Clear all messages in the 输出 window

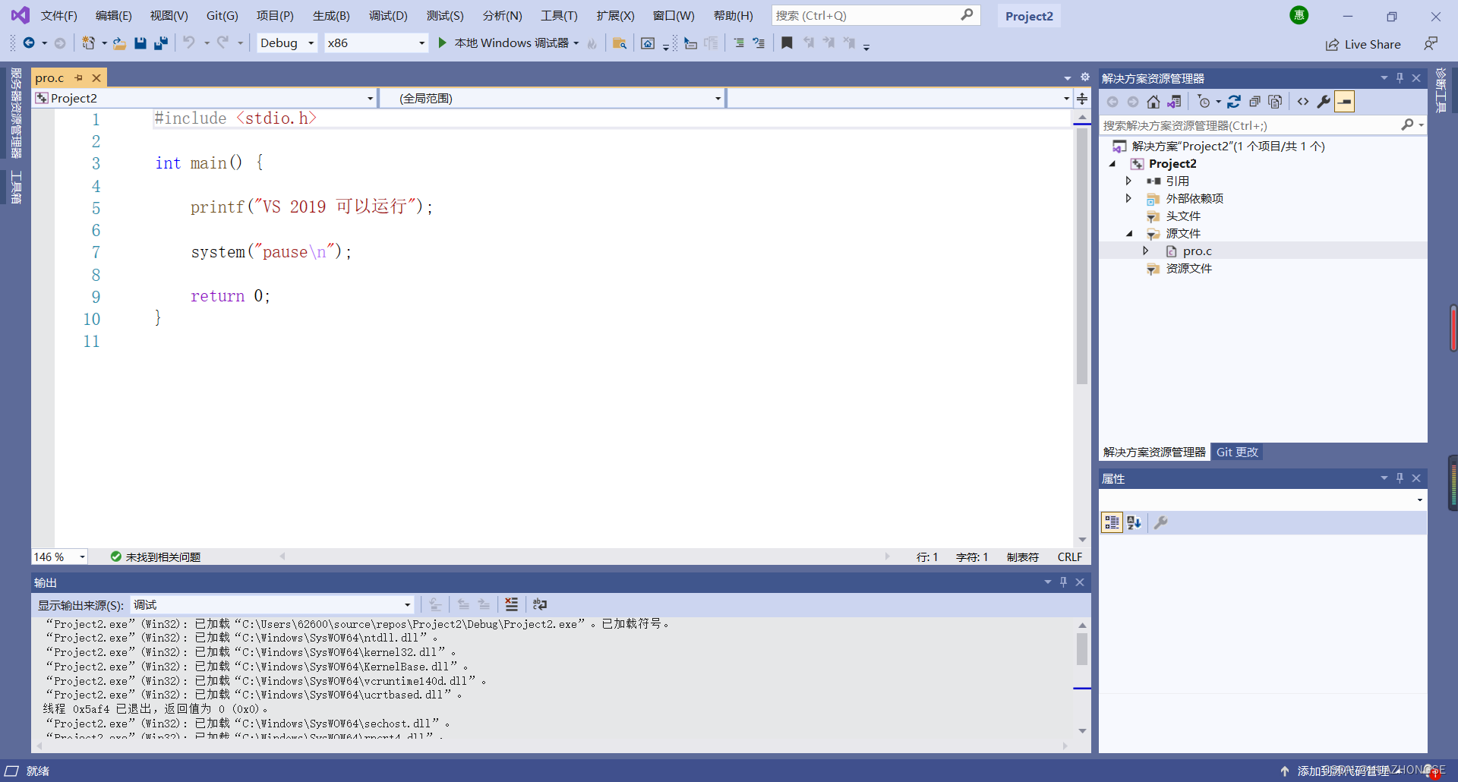pyautogui.click(x=511, y=604)
